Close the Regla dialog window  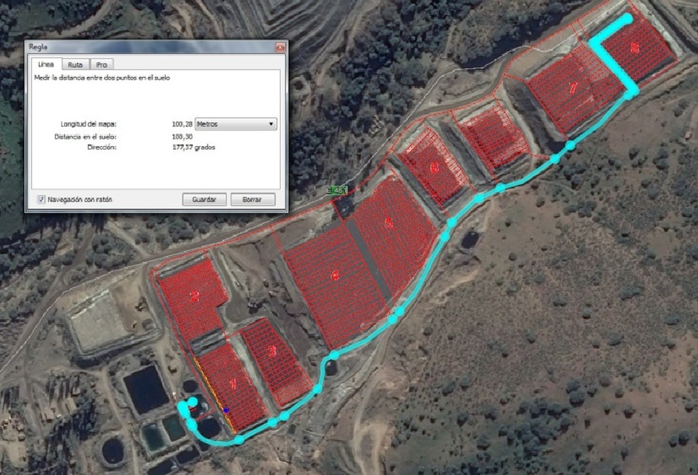coord(280,47)
